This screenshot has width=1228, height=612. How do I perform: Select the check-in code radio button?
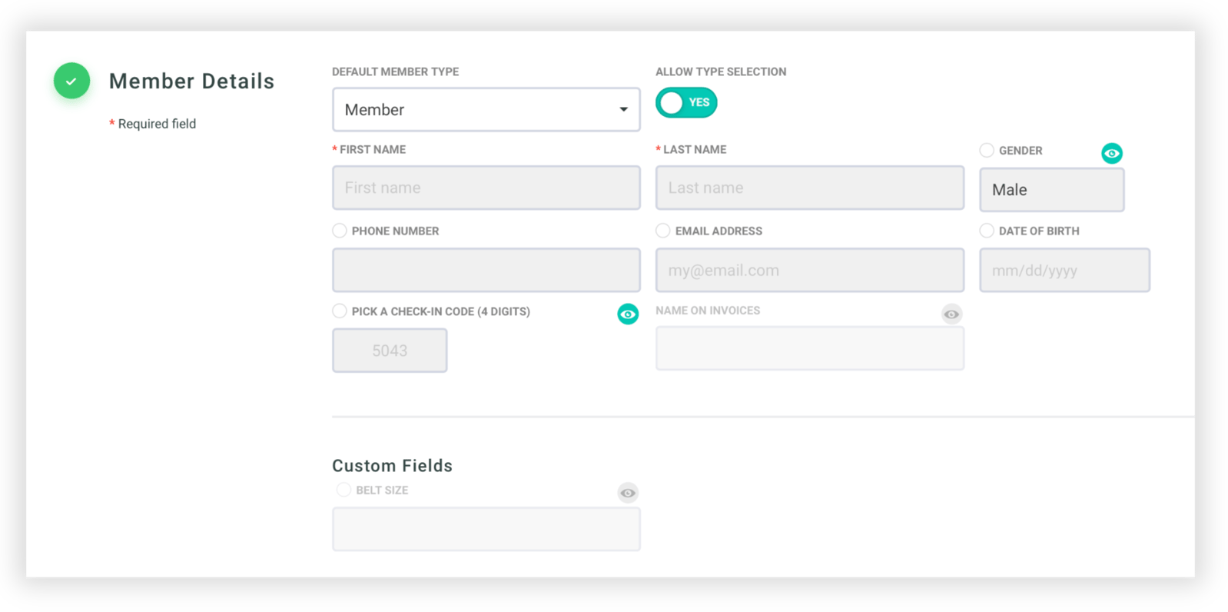click(x=340, y=311)
